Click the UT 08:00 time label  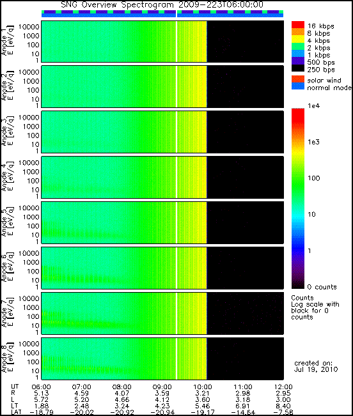(x=122, y=387)
